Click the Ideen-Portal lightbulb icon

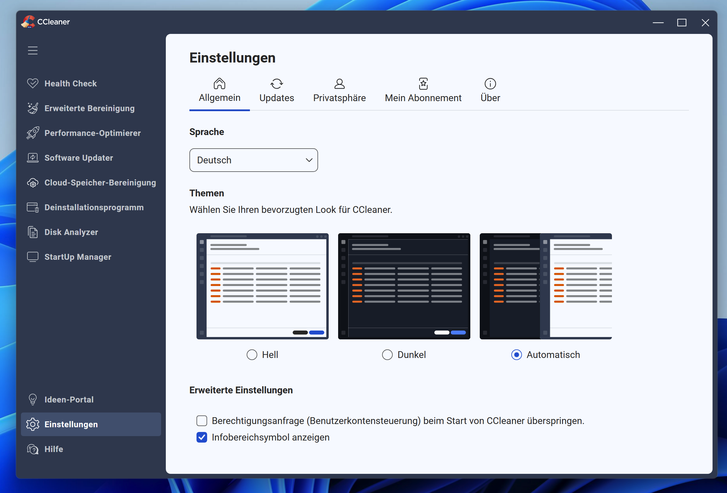point(32,399)
